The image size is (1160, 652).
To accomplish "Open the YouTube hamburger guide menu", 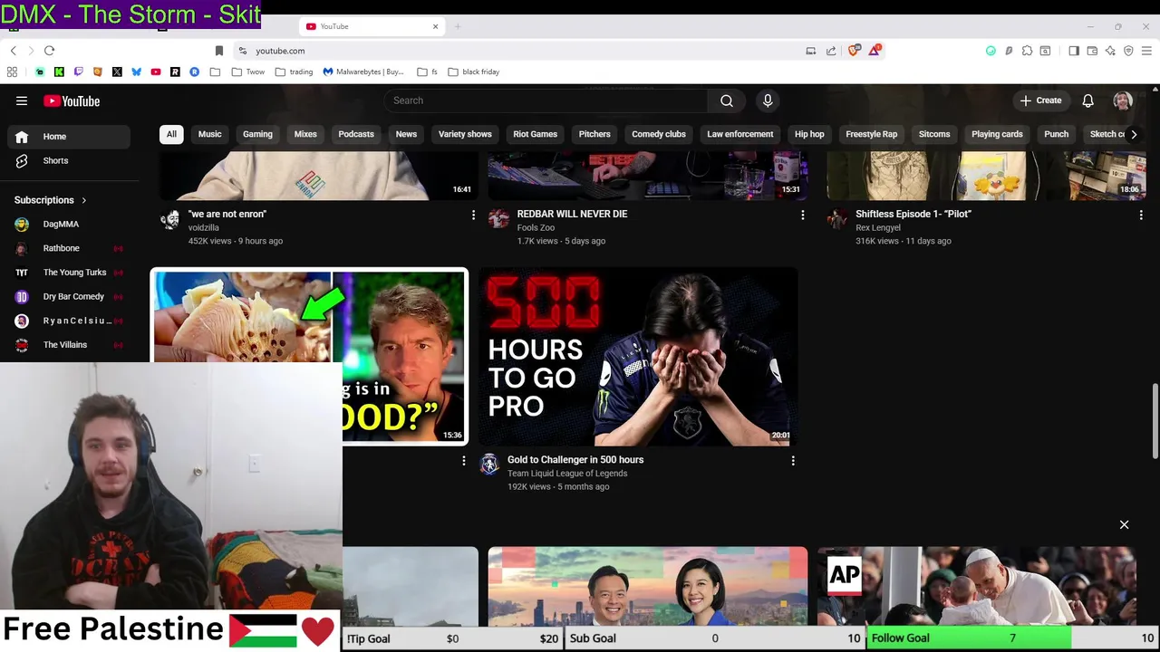I will 22,101.
